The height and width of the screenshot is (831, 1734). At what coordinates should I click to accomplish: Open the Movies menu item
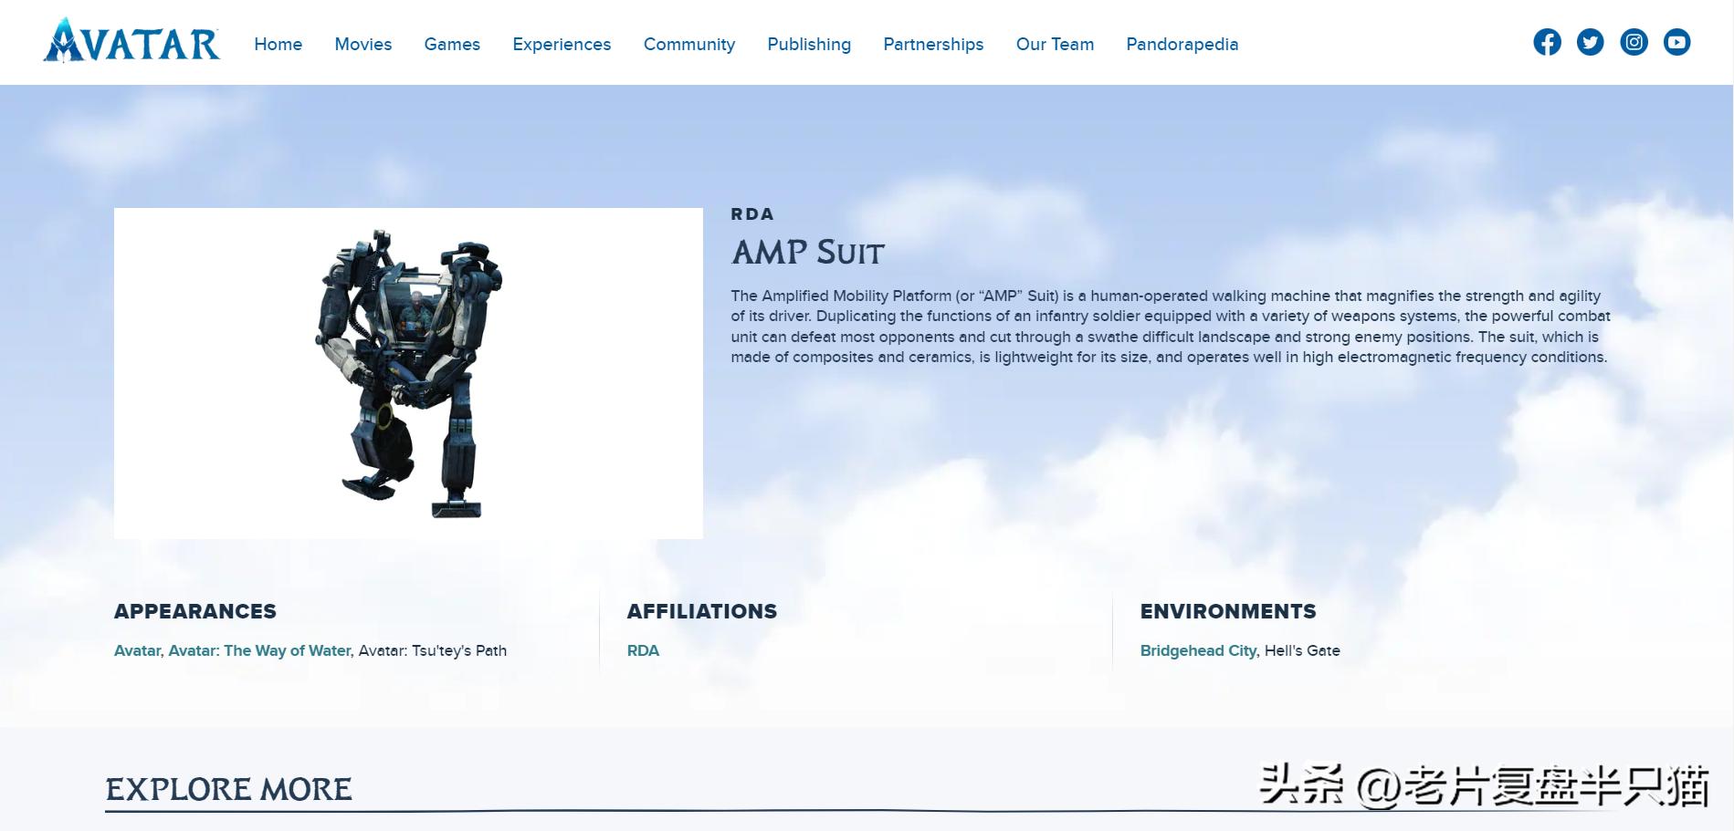coord(363,44)
